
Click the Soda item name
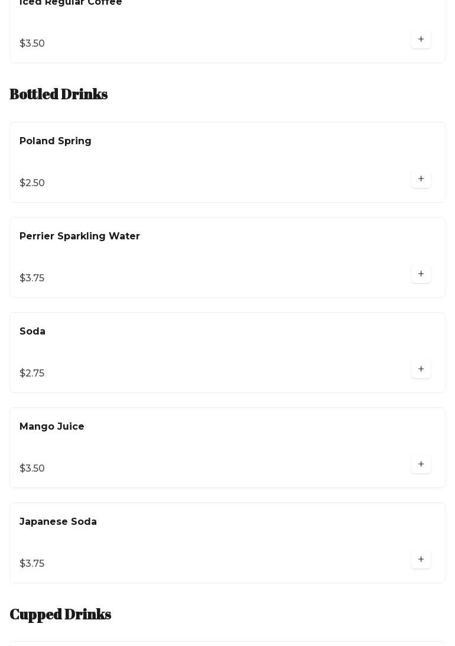tap(32, 332)
